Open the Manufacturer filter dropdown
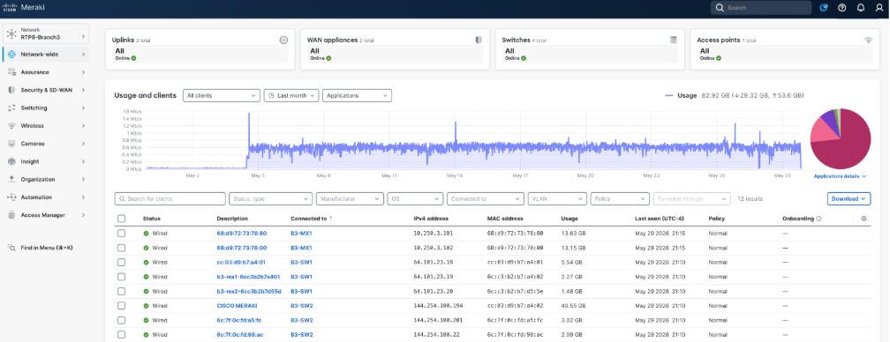 click(x=350, y=198)
